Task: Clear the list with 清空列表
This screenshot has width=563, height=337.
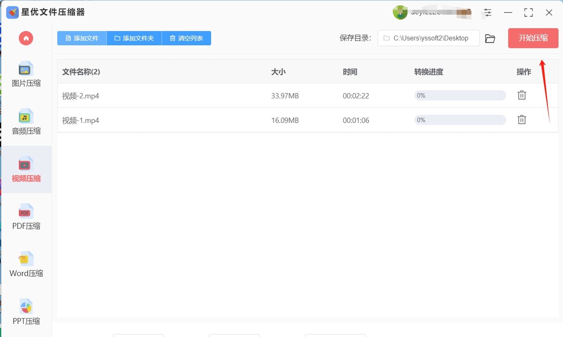Action: click(186, 38)
